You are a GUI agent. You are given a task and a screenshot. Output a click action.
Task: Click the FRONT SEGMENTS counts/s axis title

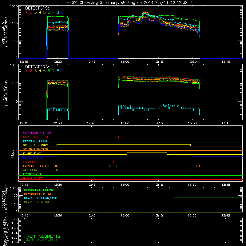click(5, 32)
